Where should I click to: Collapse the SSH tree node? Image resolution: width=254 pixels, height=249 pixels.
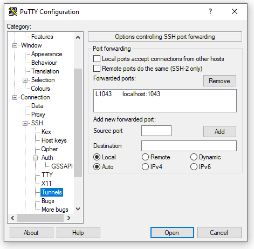[x=25, y=123]
